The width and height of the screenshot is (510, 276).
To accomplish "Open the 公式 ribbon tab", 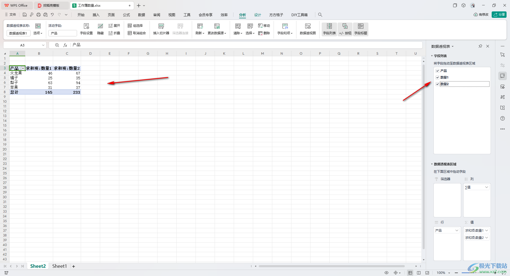I will pyautogui.click(x=126, y=15).
